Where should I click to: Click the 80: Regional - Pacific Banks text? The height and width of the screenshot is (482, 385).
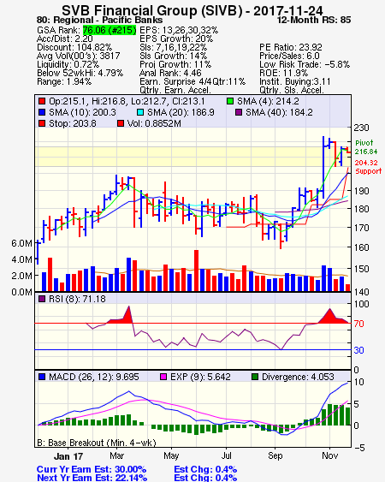[99, 20]
